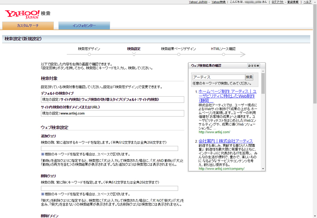
Task: Click the http://www.artisj.com/ green URL
Action: click(x=214, y=132)
